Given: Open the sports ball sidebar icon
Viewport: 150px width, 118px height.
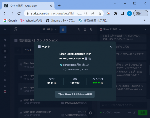Looking at the screenshot, I should (5, 46).
